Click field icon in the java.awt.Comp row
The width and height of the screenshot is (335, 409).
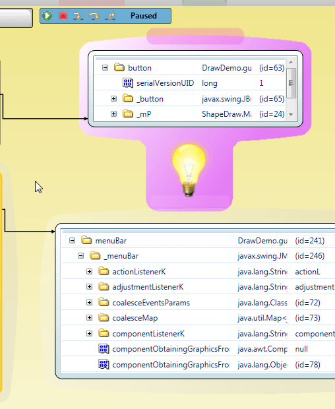click(104, 349)
